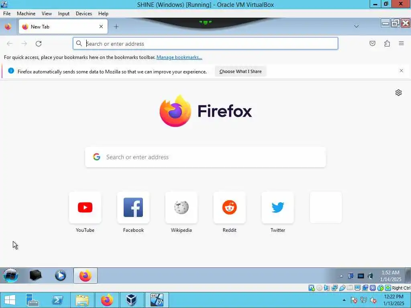Focus the top address bar
The height and width of the screenshot is (308, 411).
tap(205, 43)
